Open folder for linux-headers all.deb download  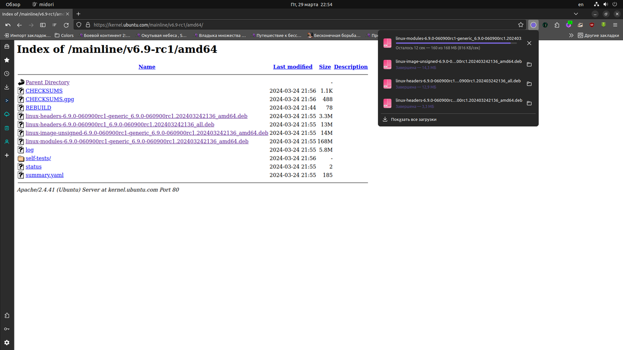coord(529,84)
